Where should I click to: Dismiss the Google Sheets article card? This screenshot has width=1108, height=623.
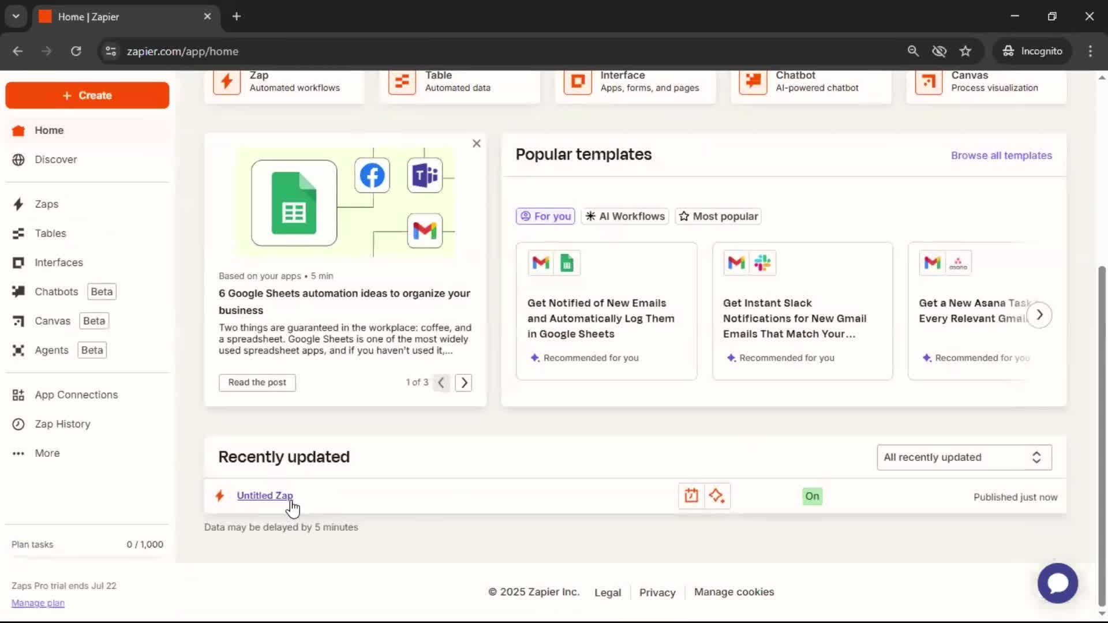tap(477, 144)
